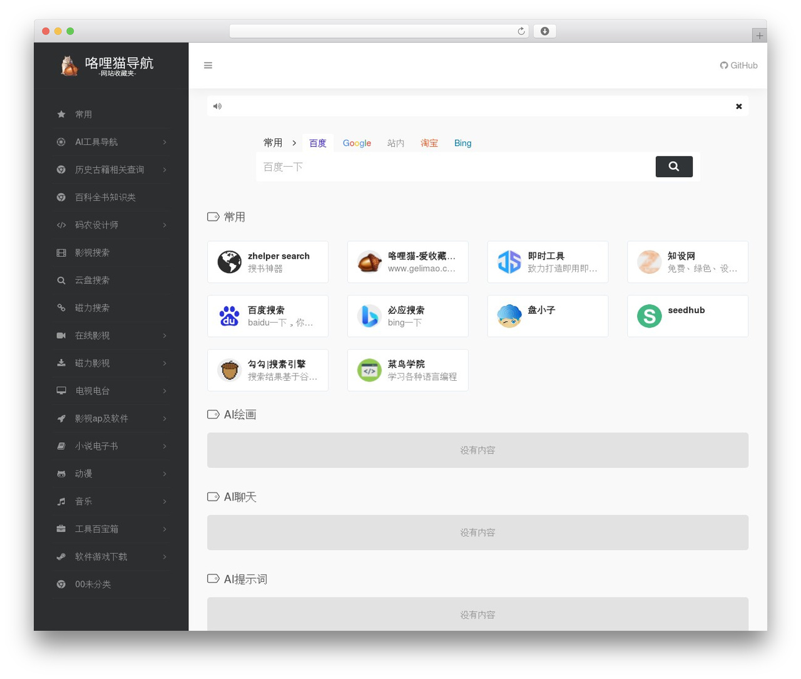Click the film icon beside 影视搜索

(61, 253)
